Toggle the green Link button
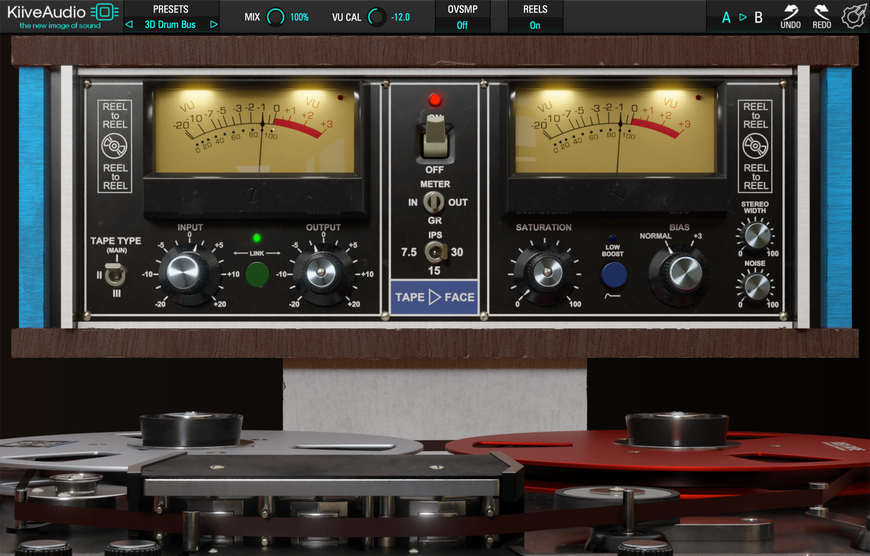This screenshot has height=556, width=870. [257, 274]
